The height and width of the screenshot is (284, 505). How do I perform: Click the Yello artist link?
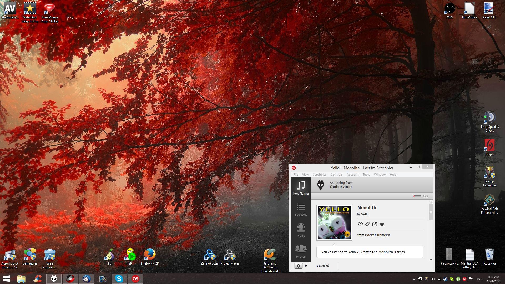click(365, 214)
